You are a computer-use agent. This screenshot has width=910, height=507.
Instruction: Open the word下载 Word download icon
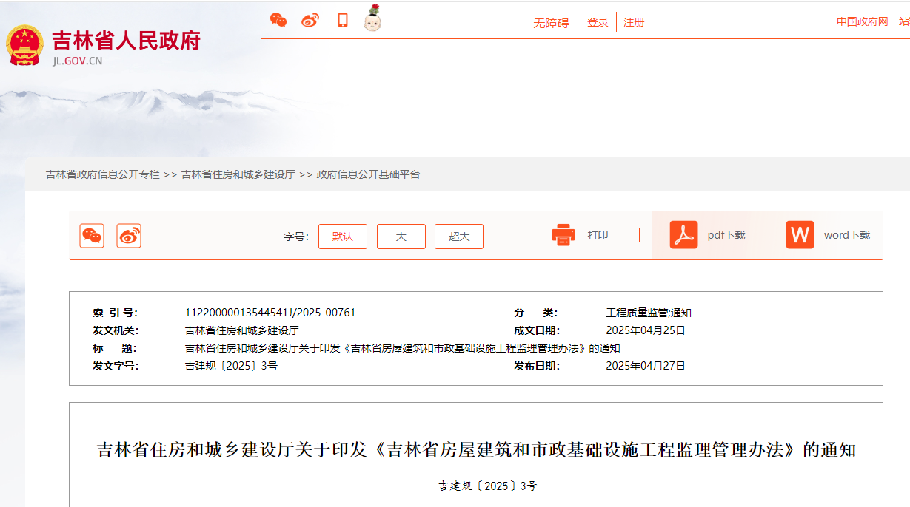[x=800, y=235]
